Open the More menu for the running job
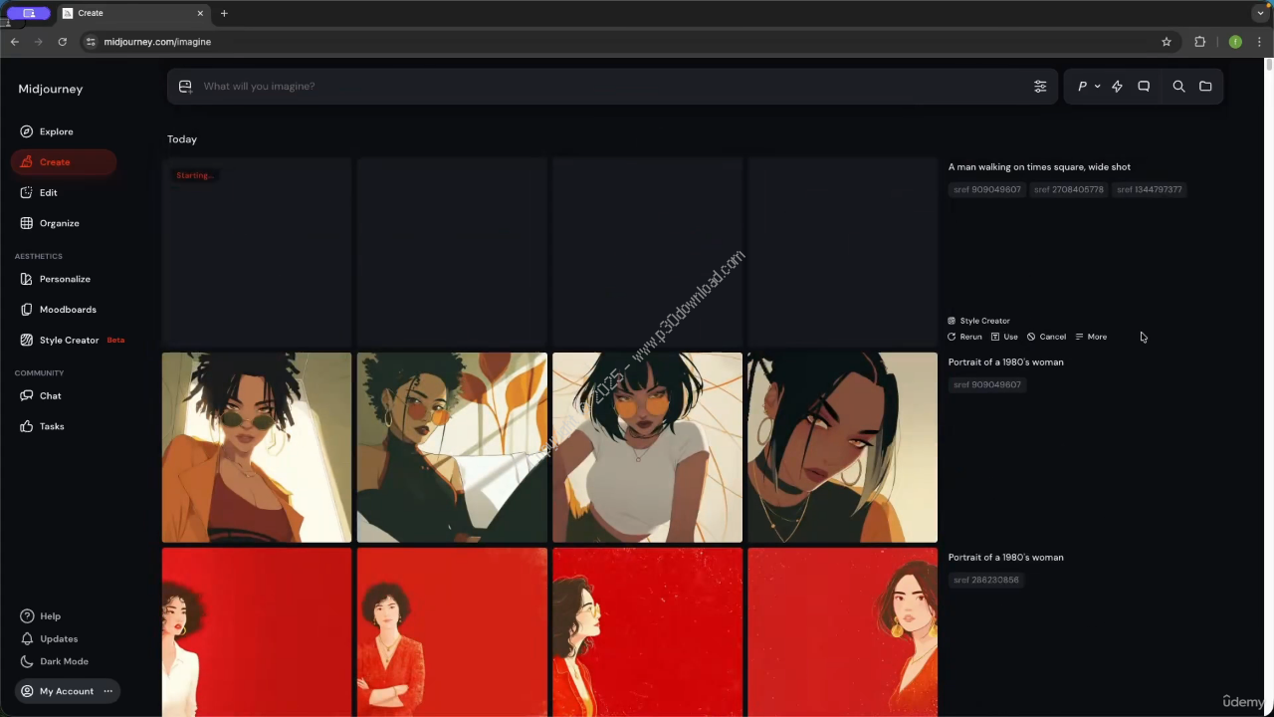Image resolution: width=1274 pixels, height=717 pixels. 1092,337
